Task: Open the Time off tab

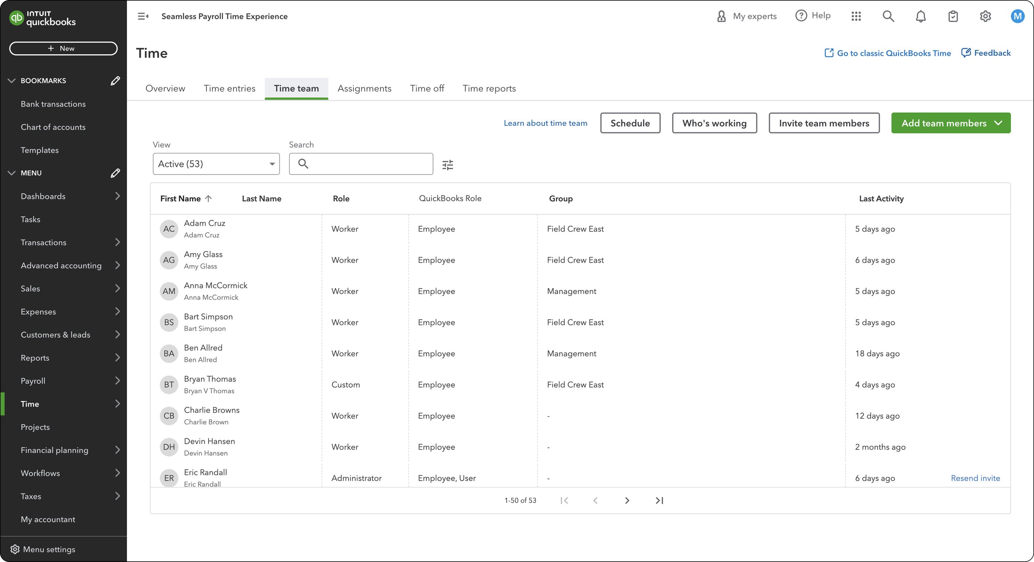Action: (426, 88)
